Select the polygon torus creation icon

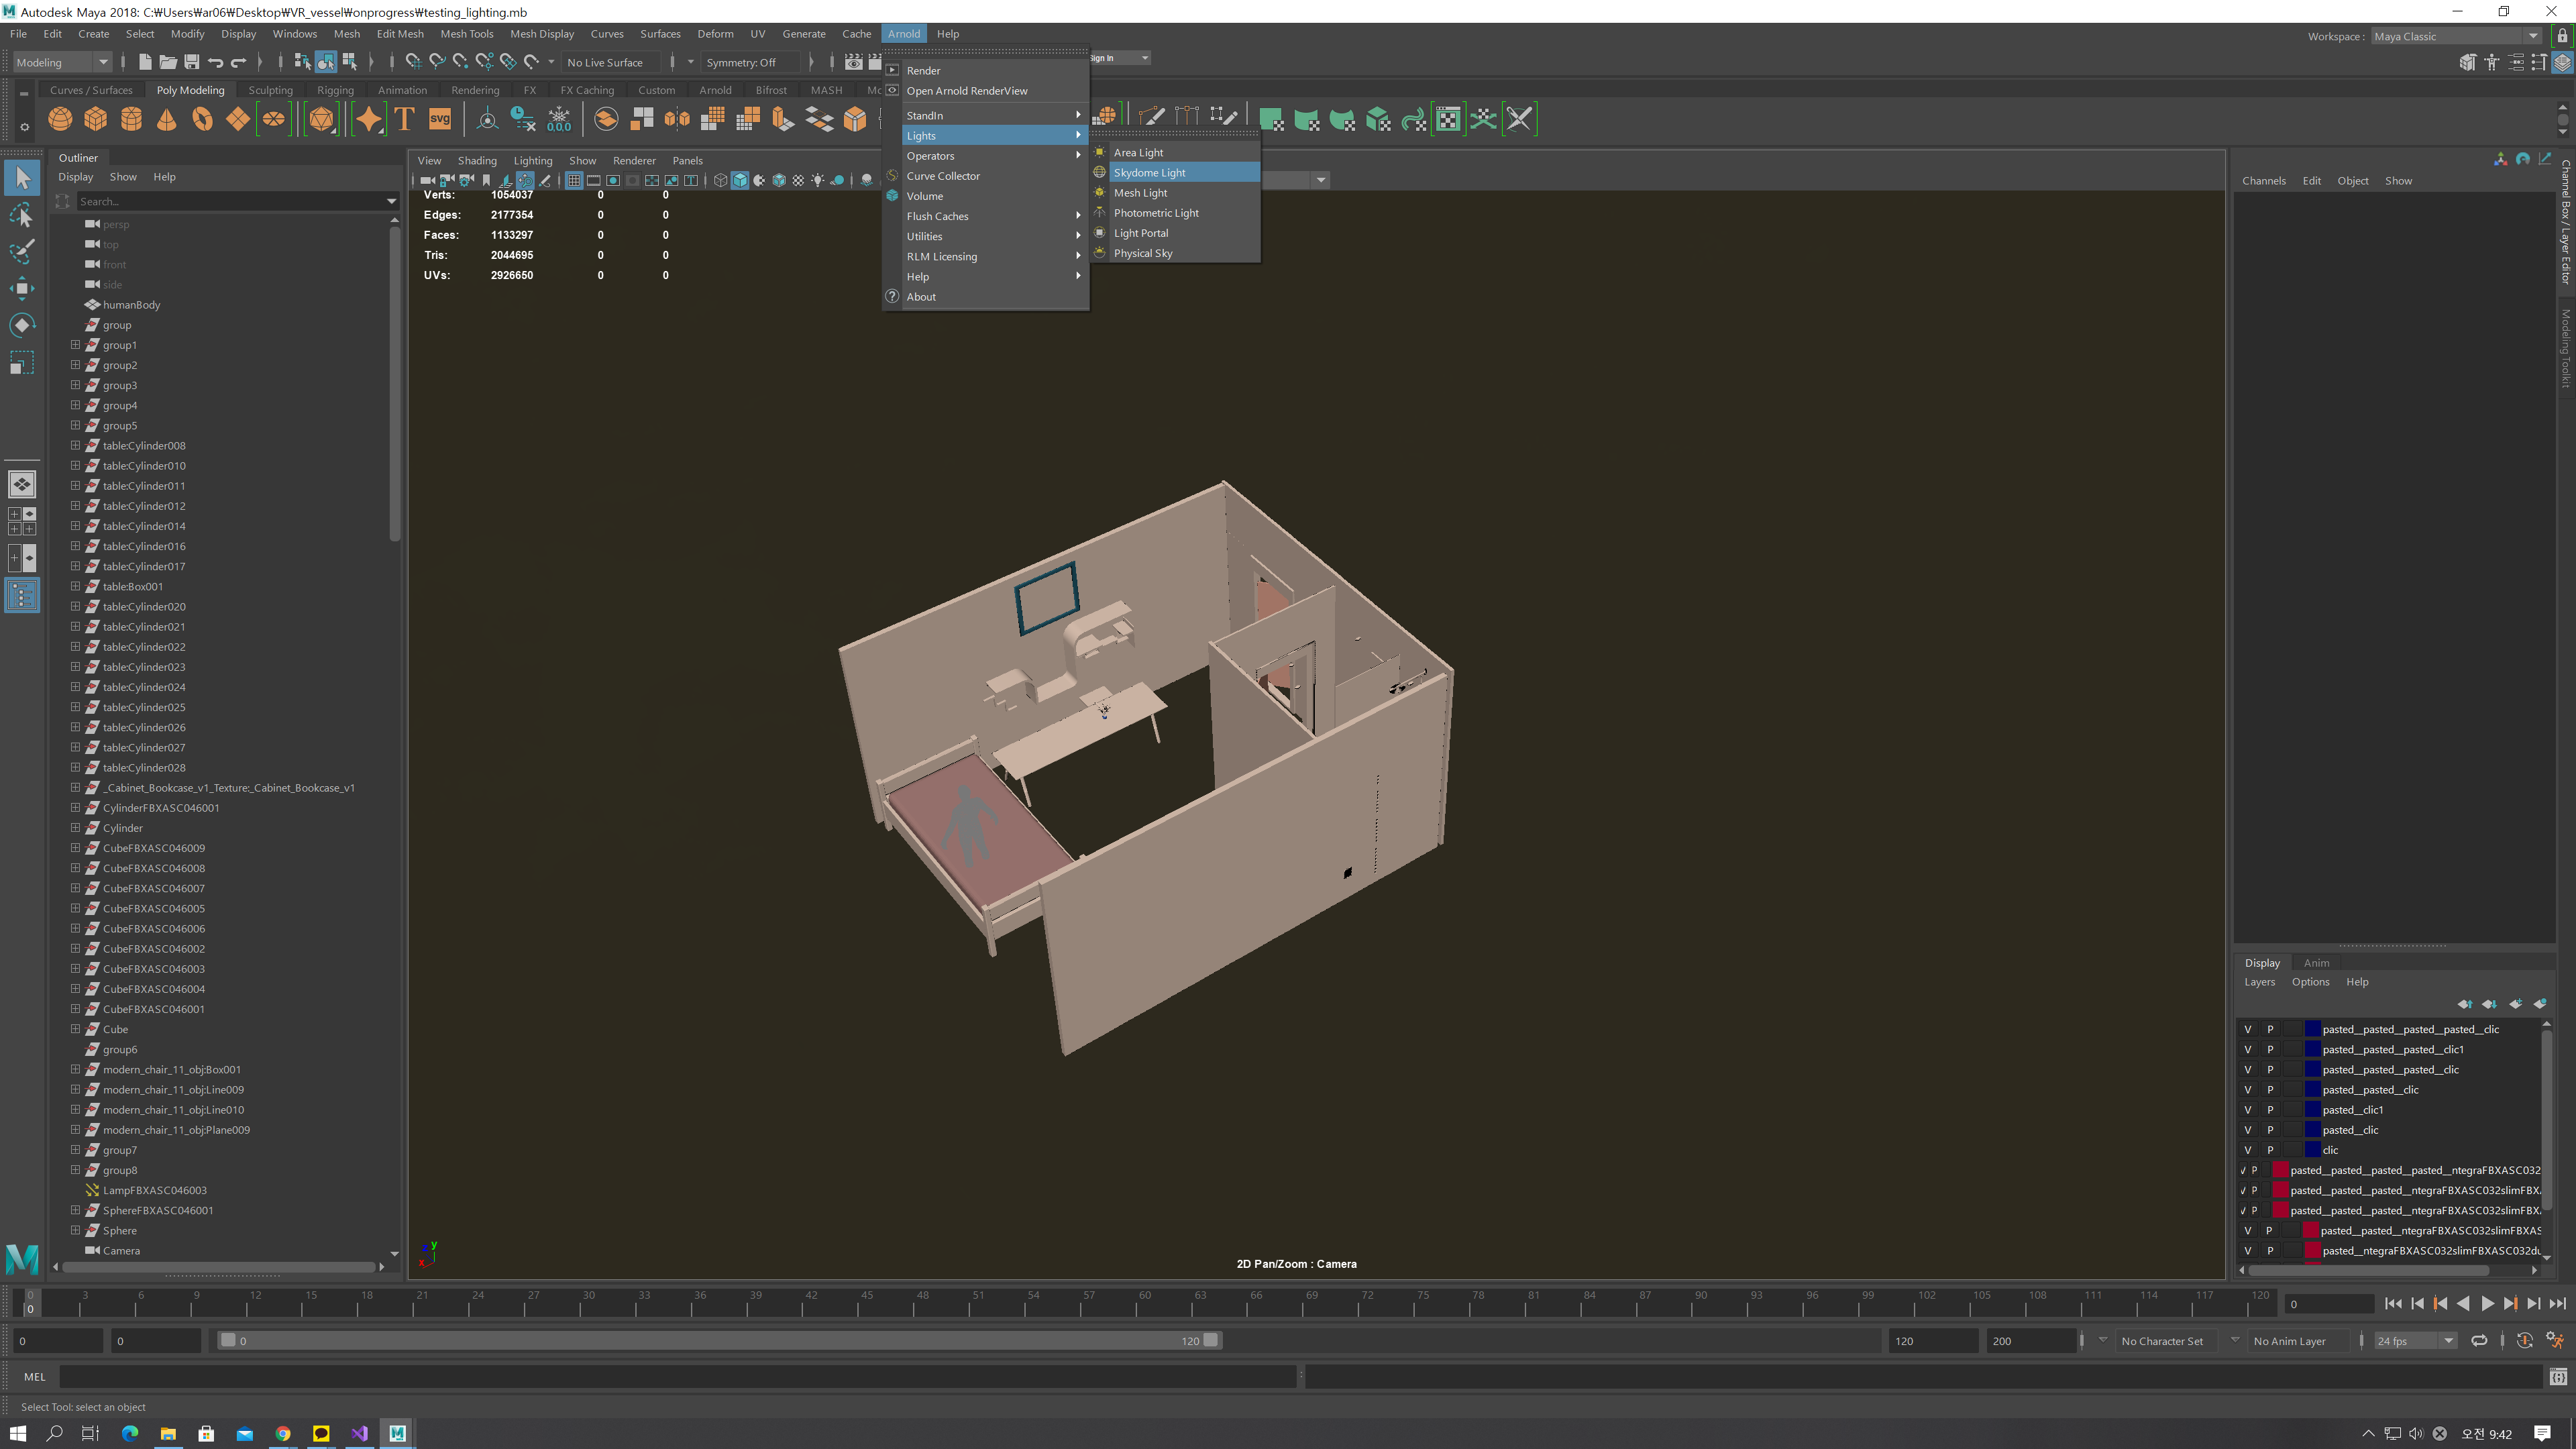point(203,119)
